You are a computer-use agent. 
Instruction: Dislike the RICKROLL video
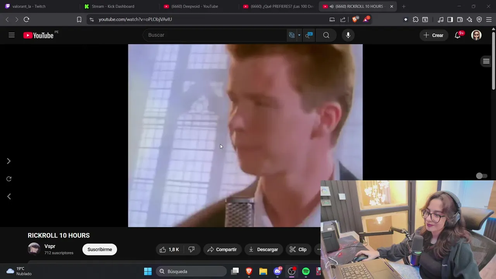[191, 250]
